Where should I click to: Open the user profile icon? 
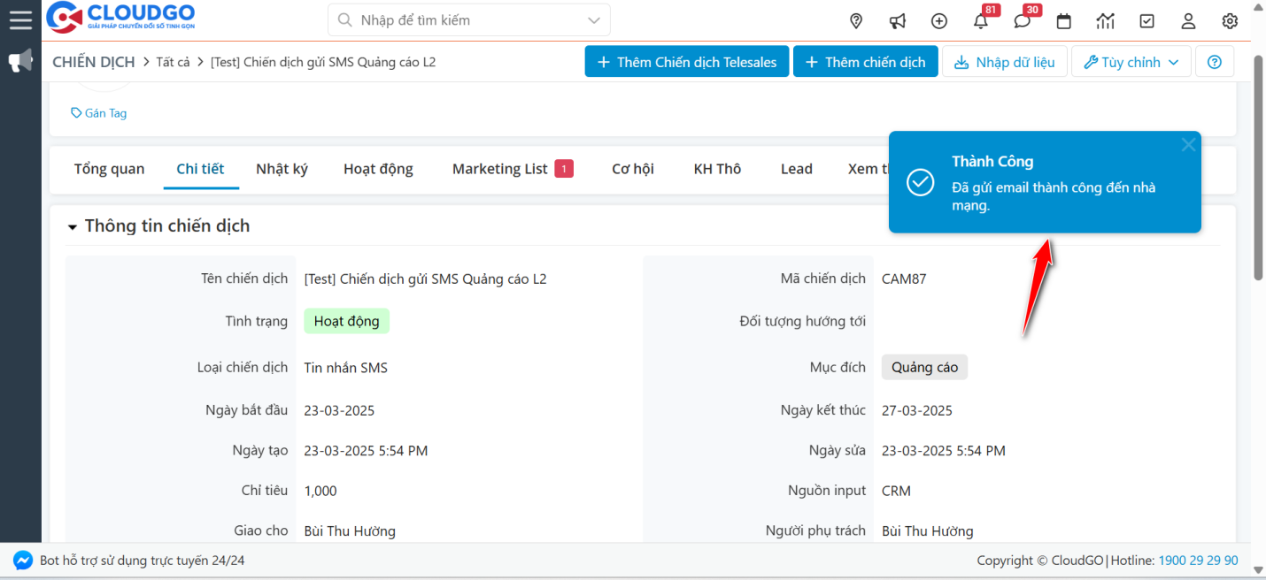[1188, 21]
